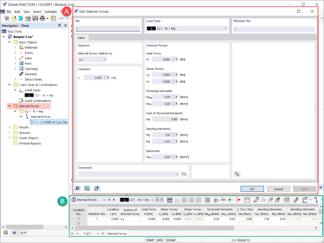Open the Load Case dropdown in dialog
The width and height of the screenshot is (324, 243).
click(x=226, y=29)
